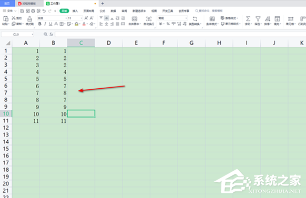Increase indent icon
The width and height of the screenshot is (306, 198).
click(123, 18)
